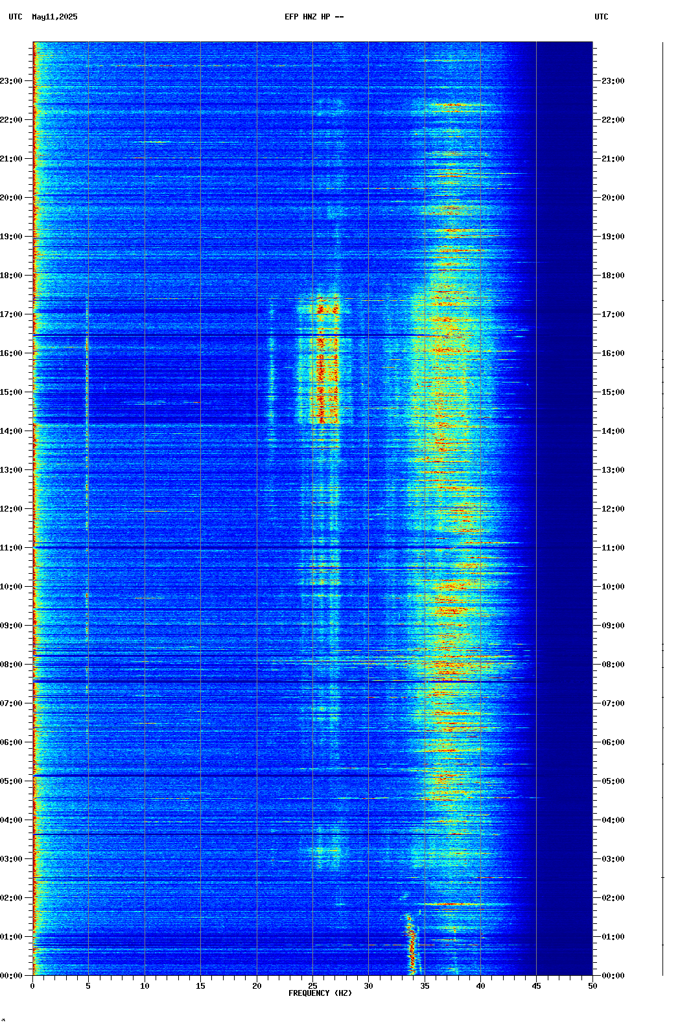This screenshot has height=1027, width=691.
Task: Click the 40 tick on the frequency axis
Action: 480,986
